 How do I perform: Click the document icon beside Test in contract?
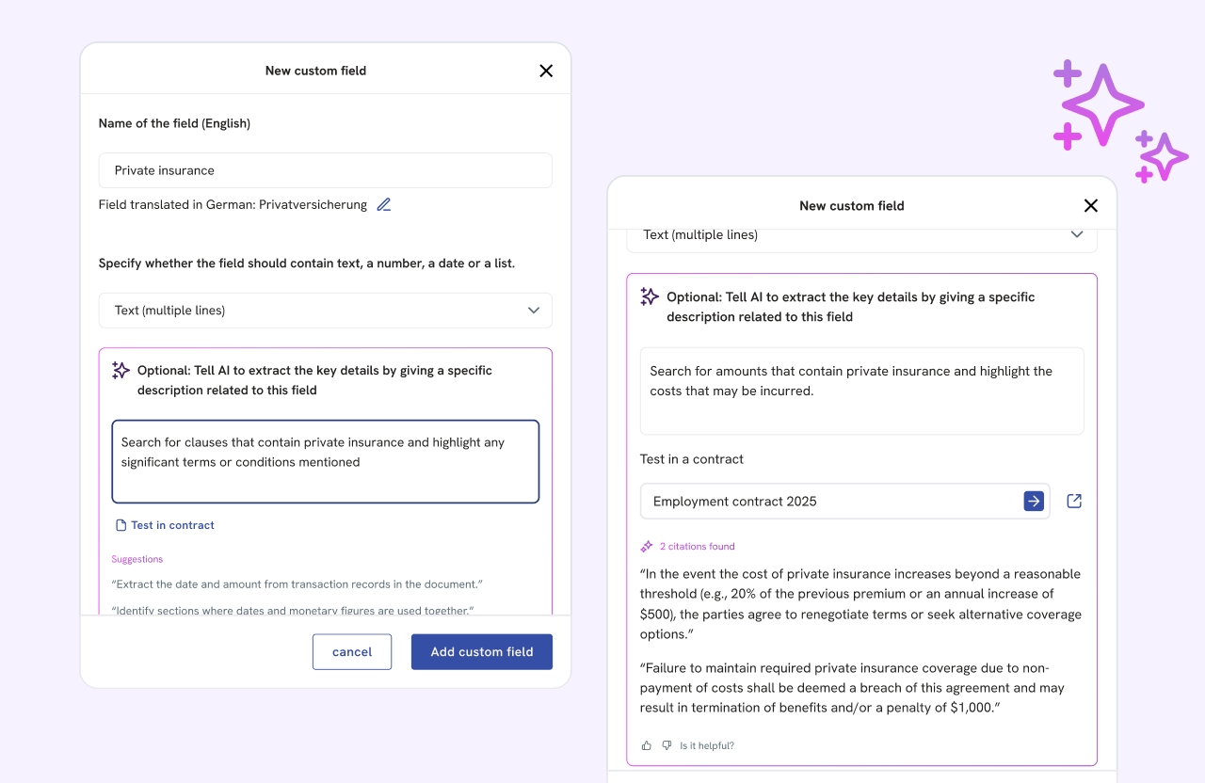click(x=120, y=525)
